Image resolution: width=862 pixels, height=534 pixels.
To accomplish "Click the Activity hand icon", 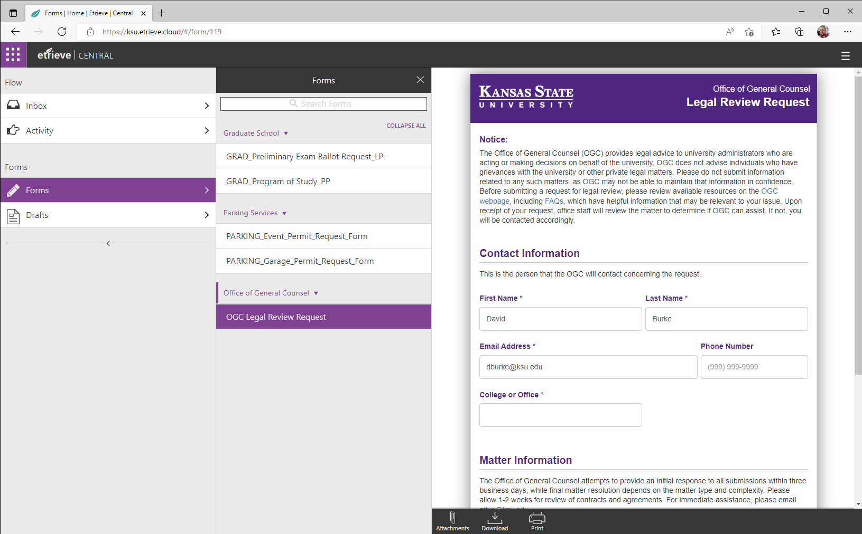I will (13, 130).
